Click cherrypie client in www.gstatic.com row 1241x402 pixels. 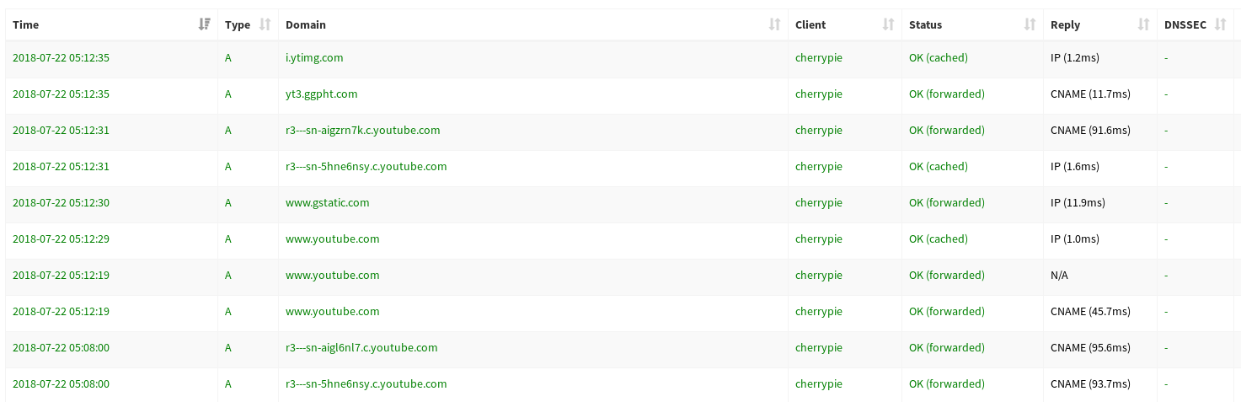pos(818,203)
